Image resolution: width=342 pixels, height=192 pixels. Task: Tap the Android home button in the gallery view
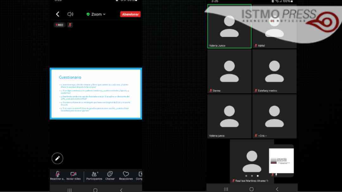251,189
